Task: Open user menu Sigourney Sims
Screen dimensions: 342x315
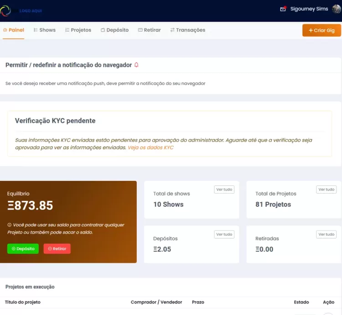Action: click(309, 9)
